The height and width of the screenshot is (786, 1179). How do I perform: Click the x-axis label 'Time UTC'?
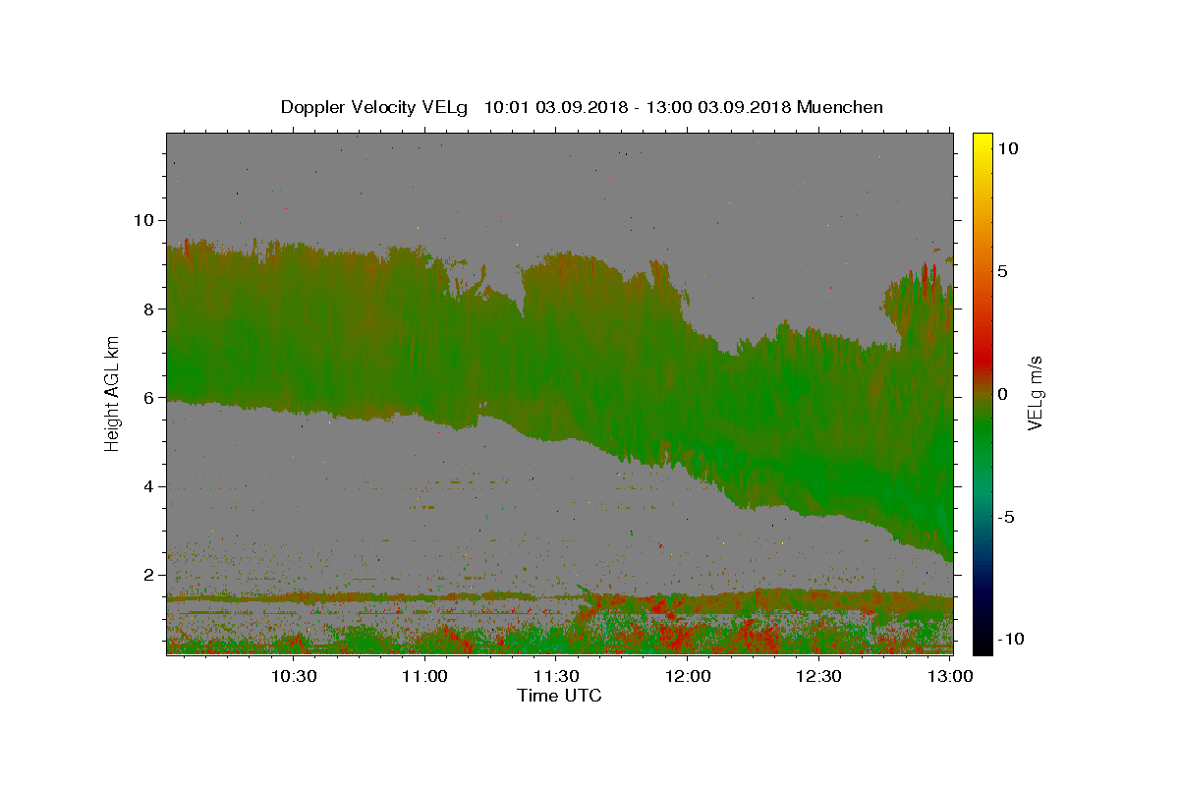[x=559, y=696]
